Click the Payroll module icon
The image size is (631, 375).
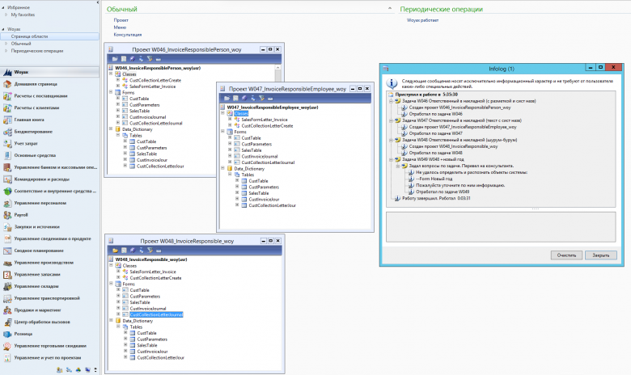coord(6,216)
